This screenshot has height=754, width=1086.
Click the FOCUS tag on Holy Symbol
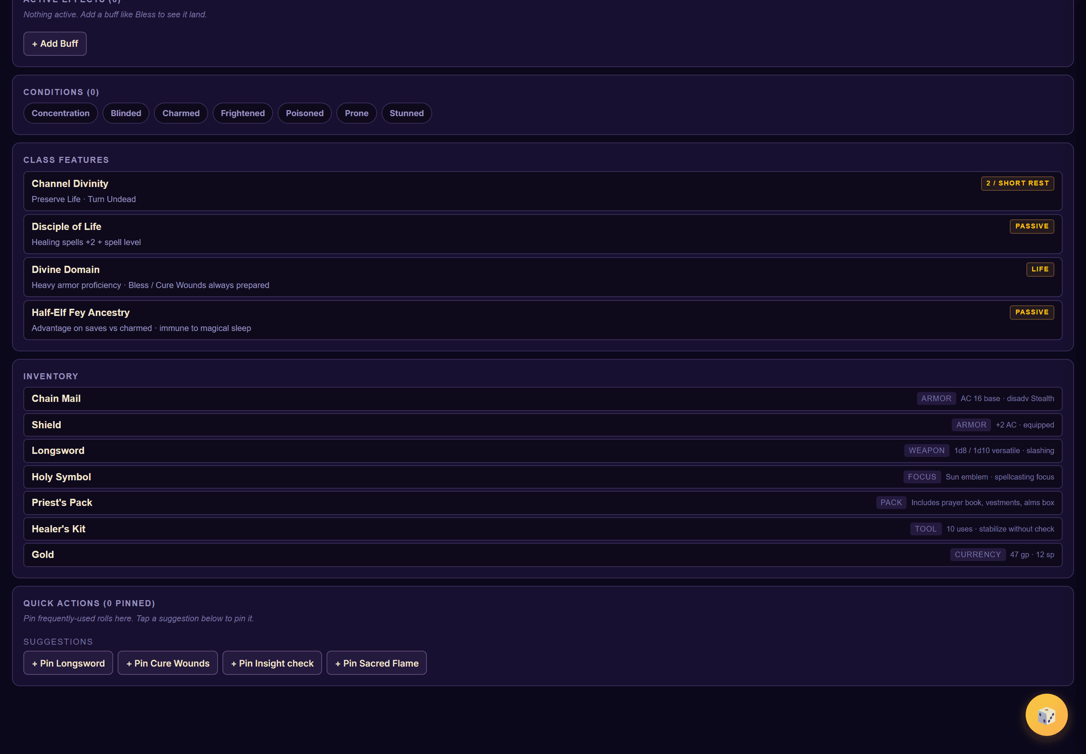(922, 477)
